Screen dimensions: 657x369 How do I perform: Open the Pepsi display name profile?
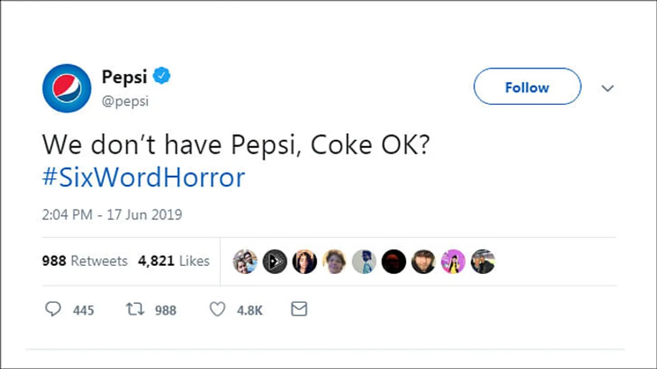(x=124, y=76)
